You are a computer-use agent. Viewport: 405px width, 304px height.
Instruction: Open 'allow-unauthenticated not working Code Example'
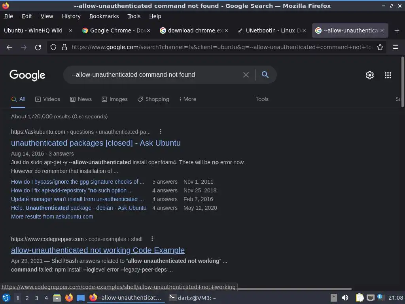98,250
